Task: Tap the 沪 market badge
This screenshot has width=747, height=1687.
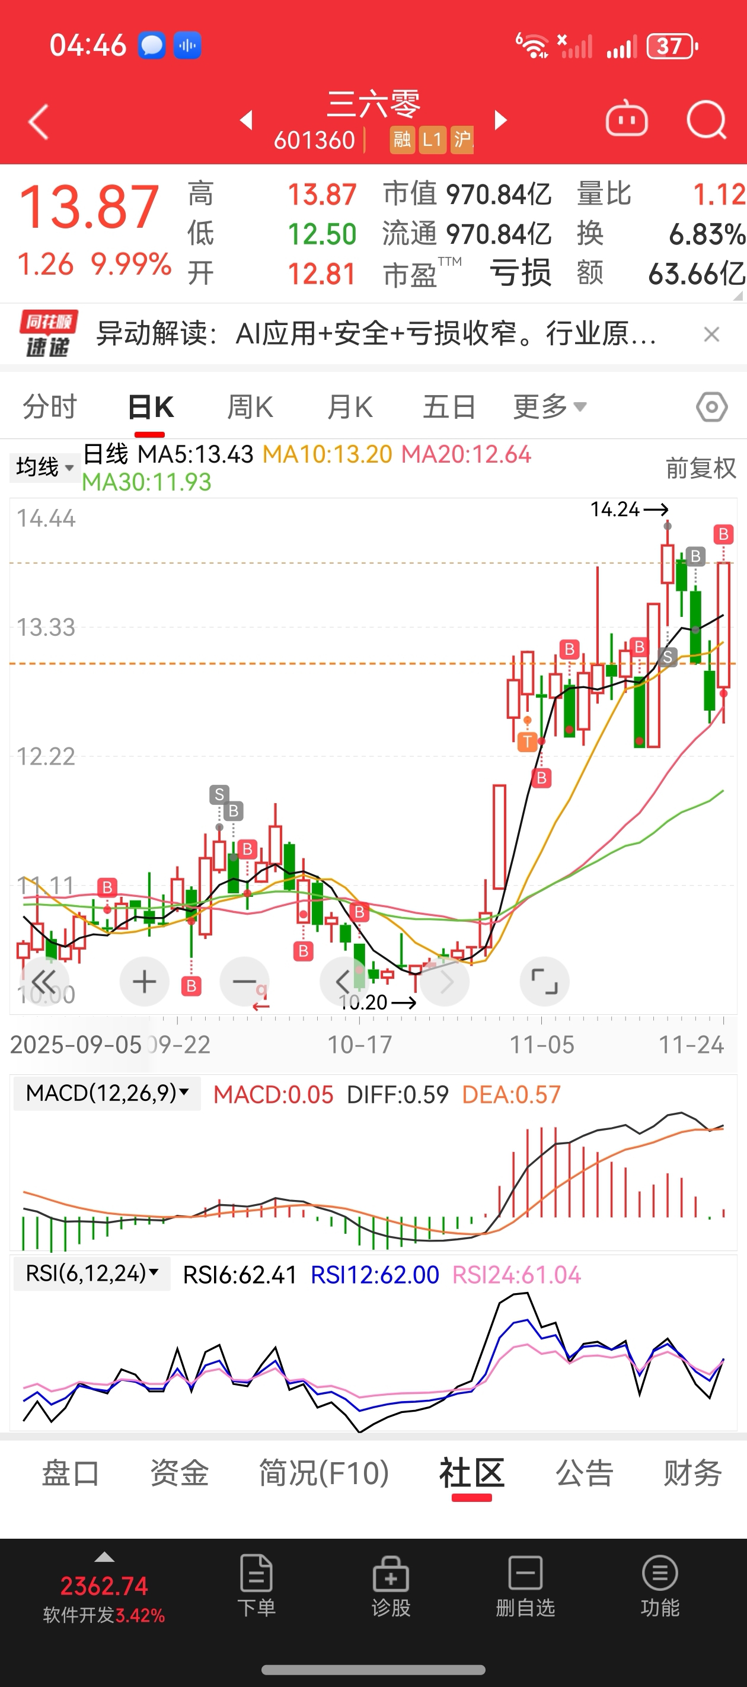Action: point(462,139)
